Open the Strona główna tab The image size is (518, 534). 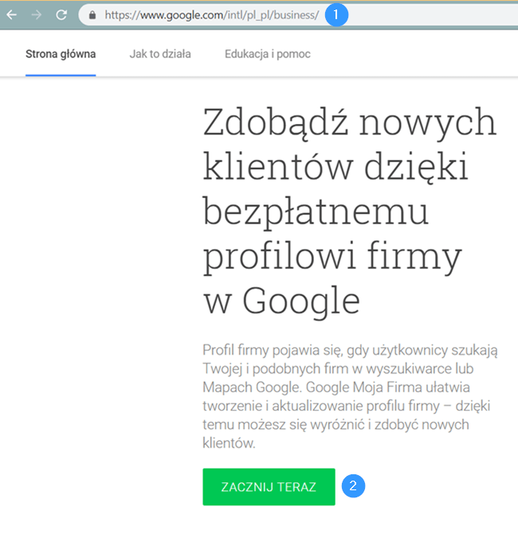click(61, 54)
